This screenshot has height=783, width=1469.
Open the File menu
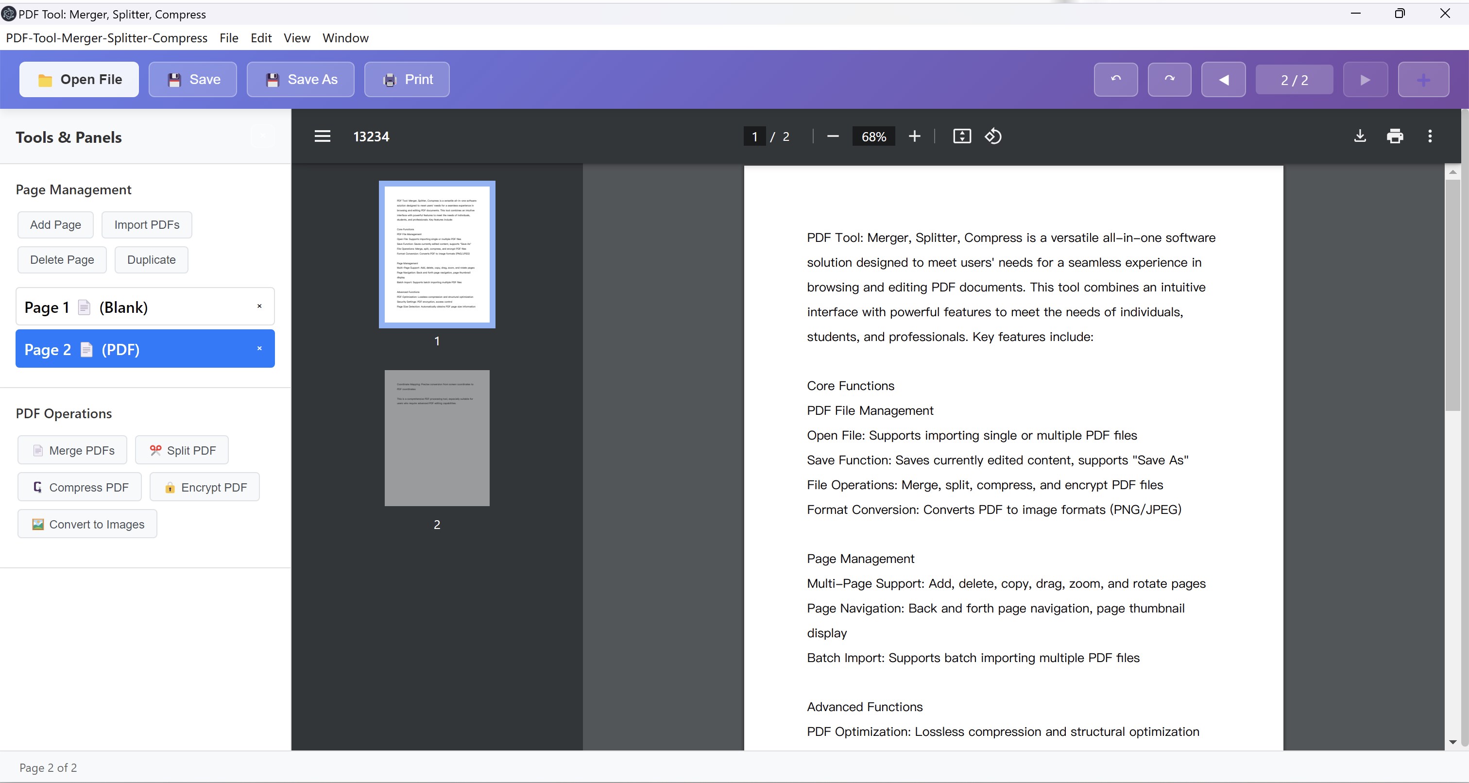229,37
